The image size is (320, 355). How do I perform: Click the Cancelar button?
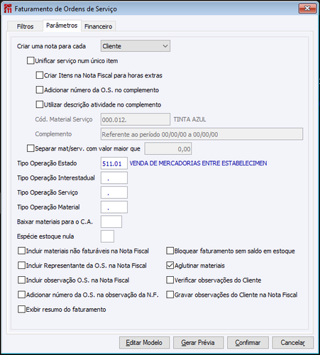293,343
